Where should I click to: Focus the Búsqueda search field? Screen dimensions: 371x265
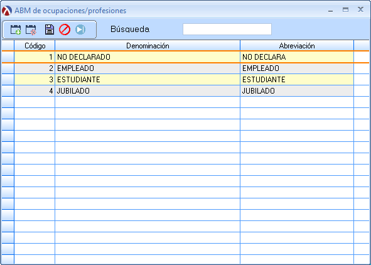coord(227,30)
